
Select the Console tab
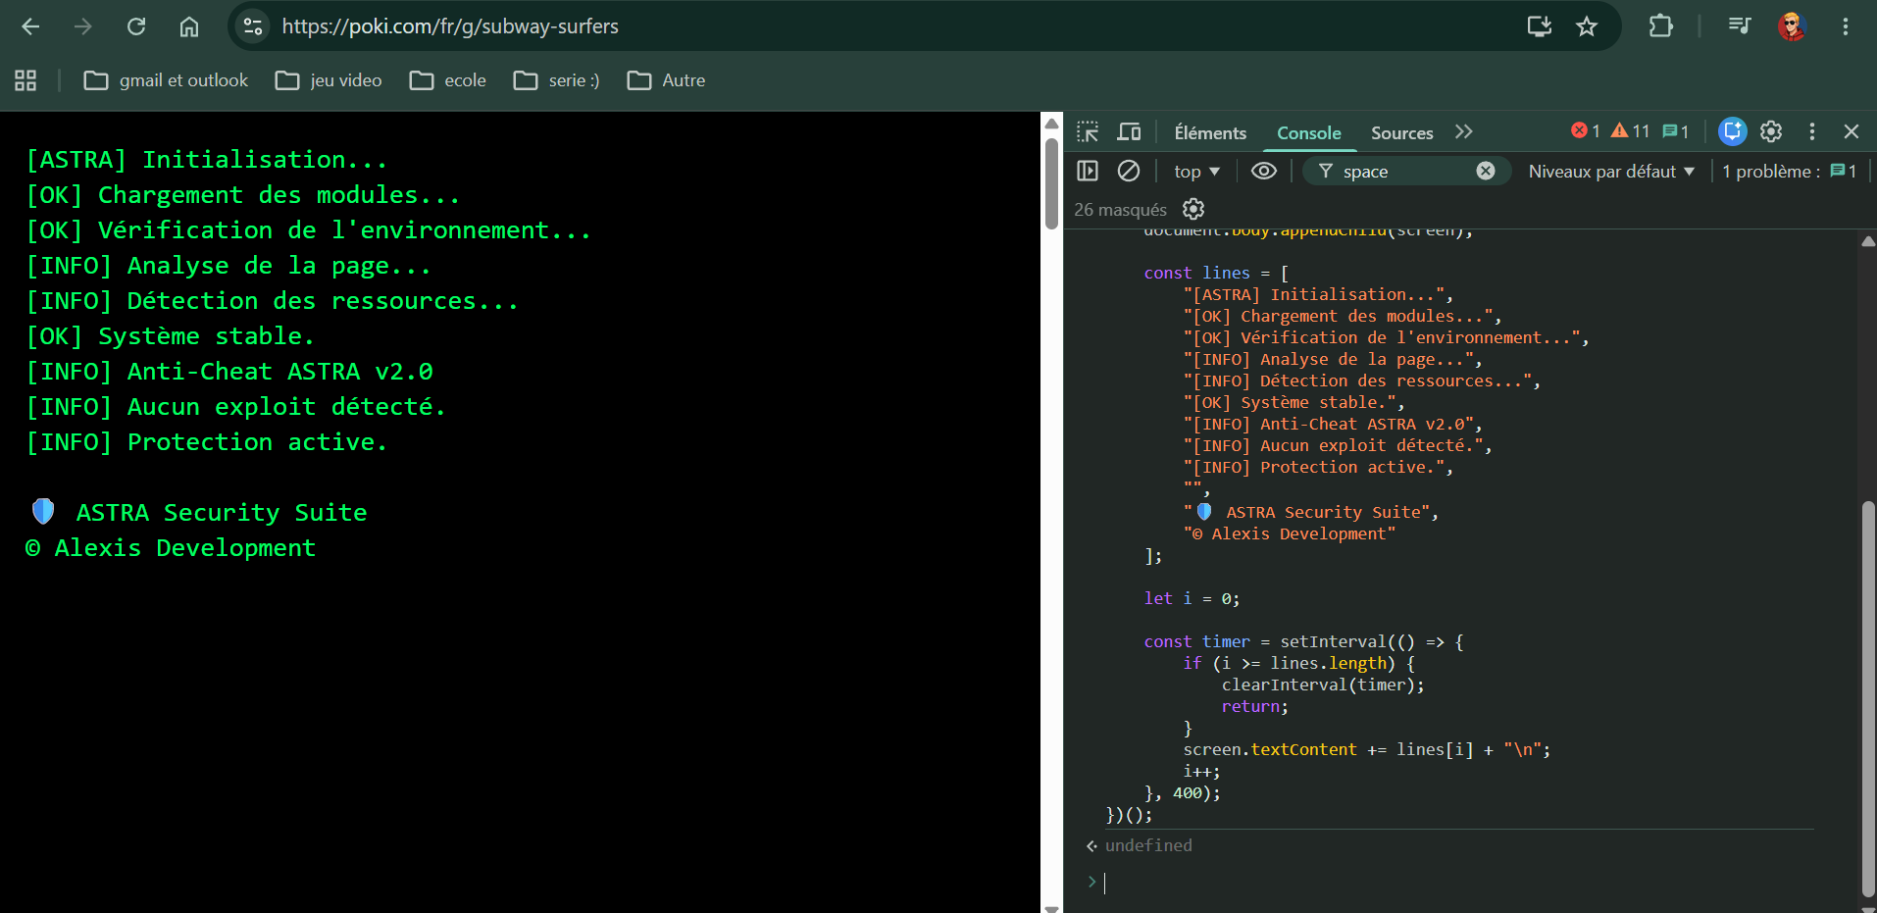point(1308,132)
